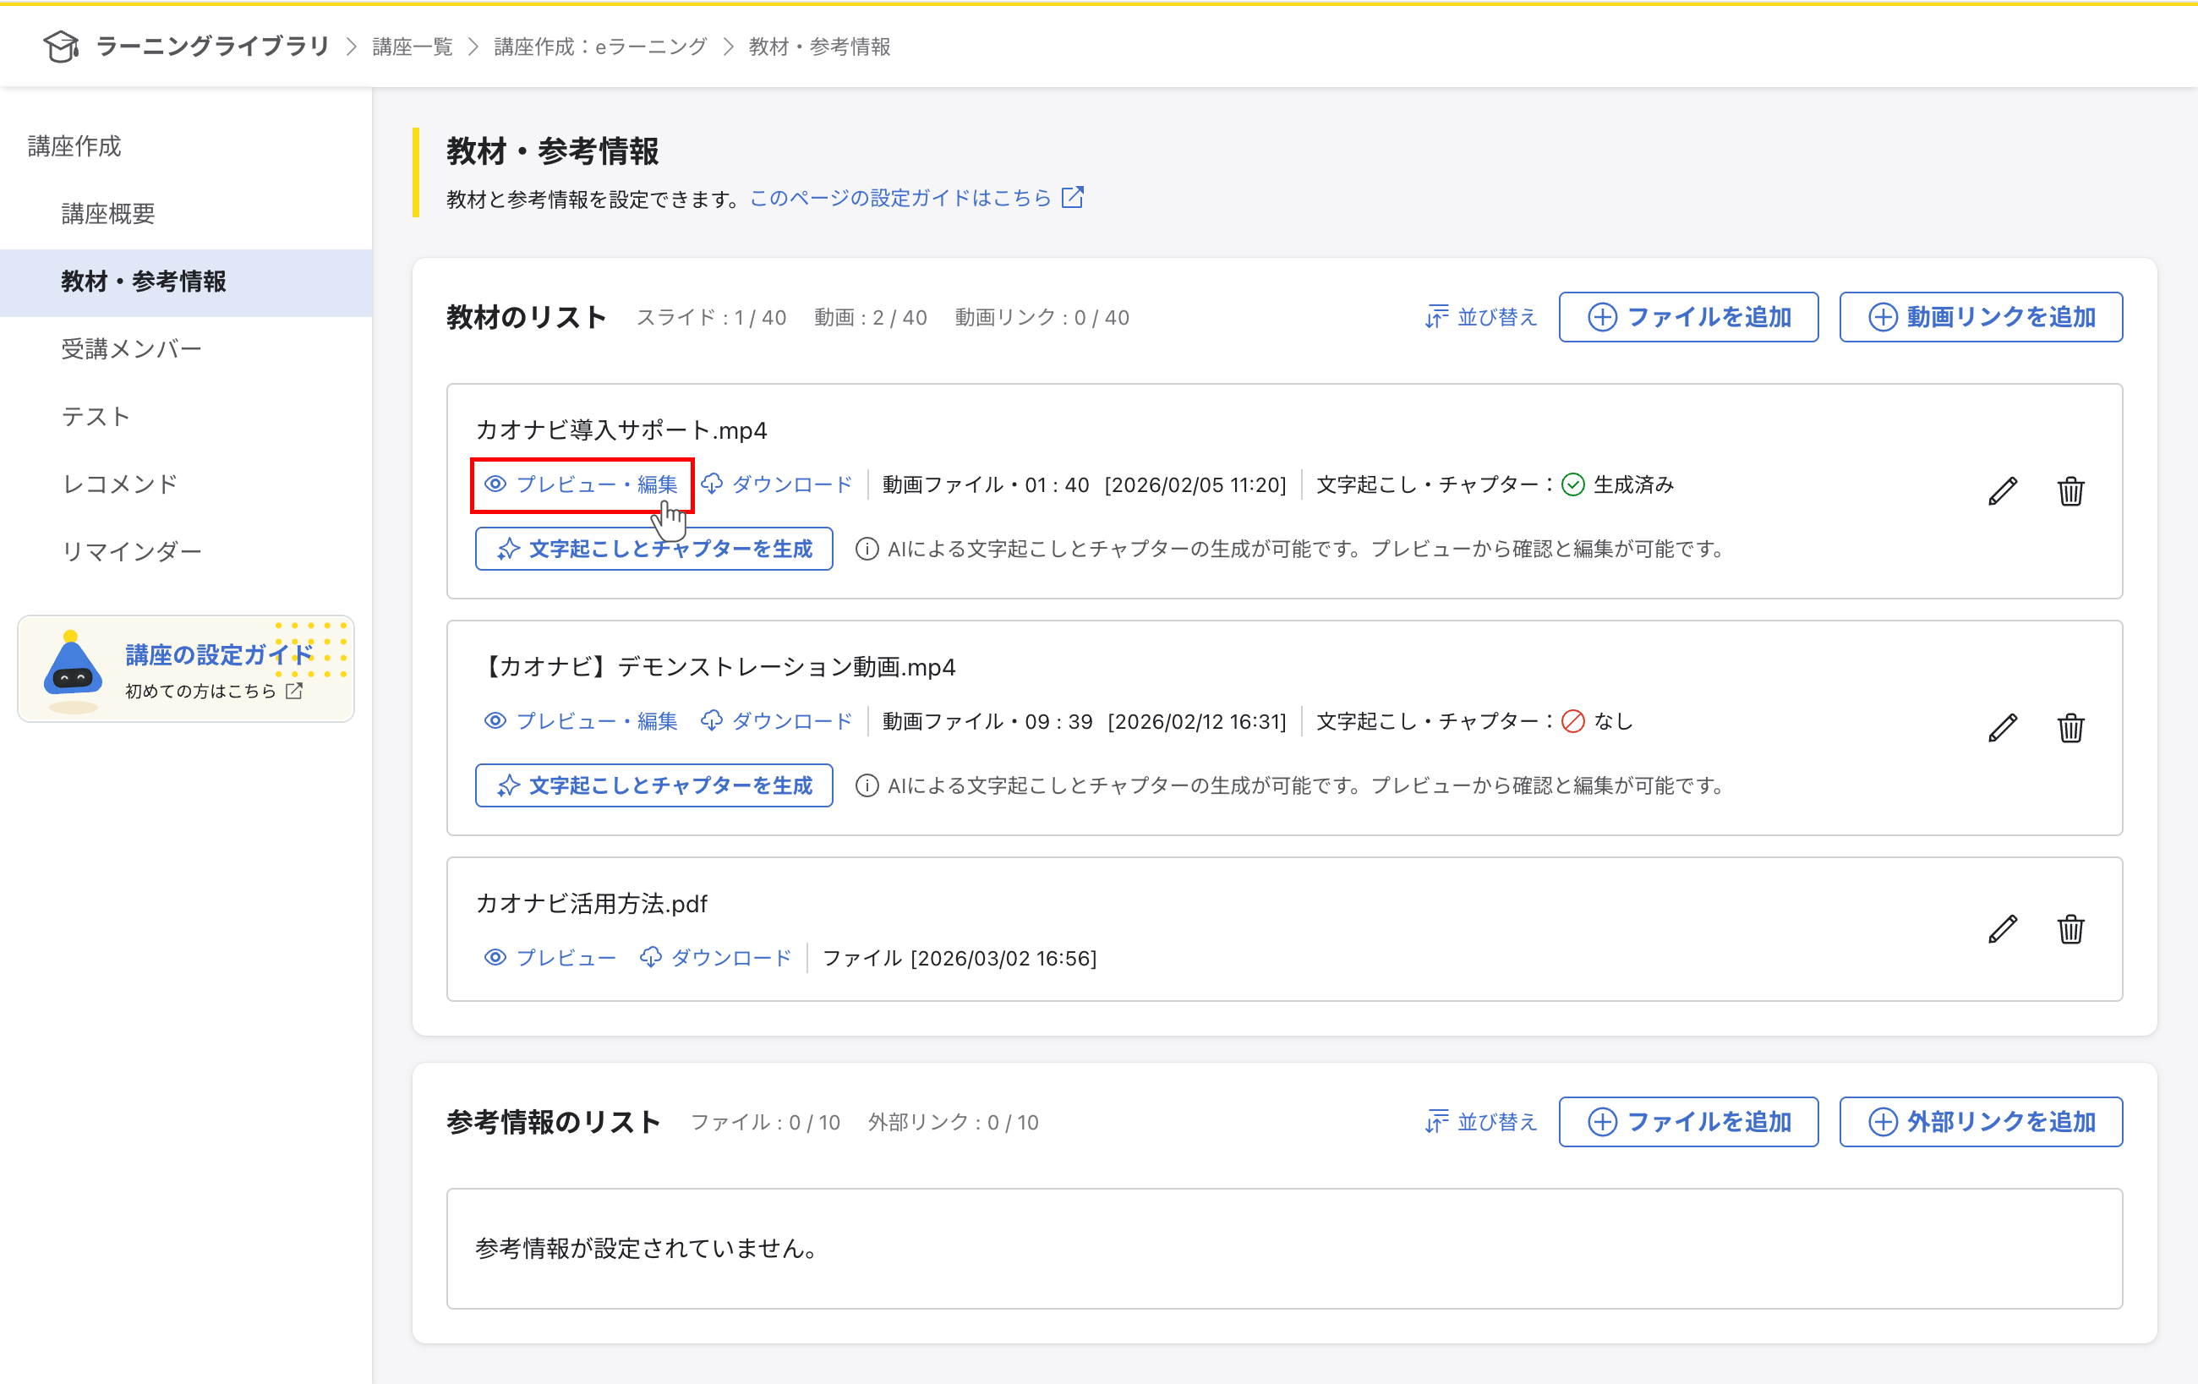Click the download icon for カオナビ活用方法.pdf

[650, 957]
